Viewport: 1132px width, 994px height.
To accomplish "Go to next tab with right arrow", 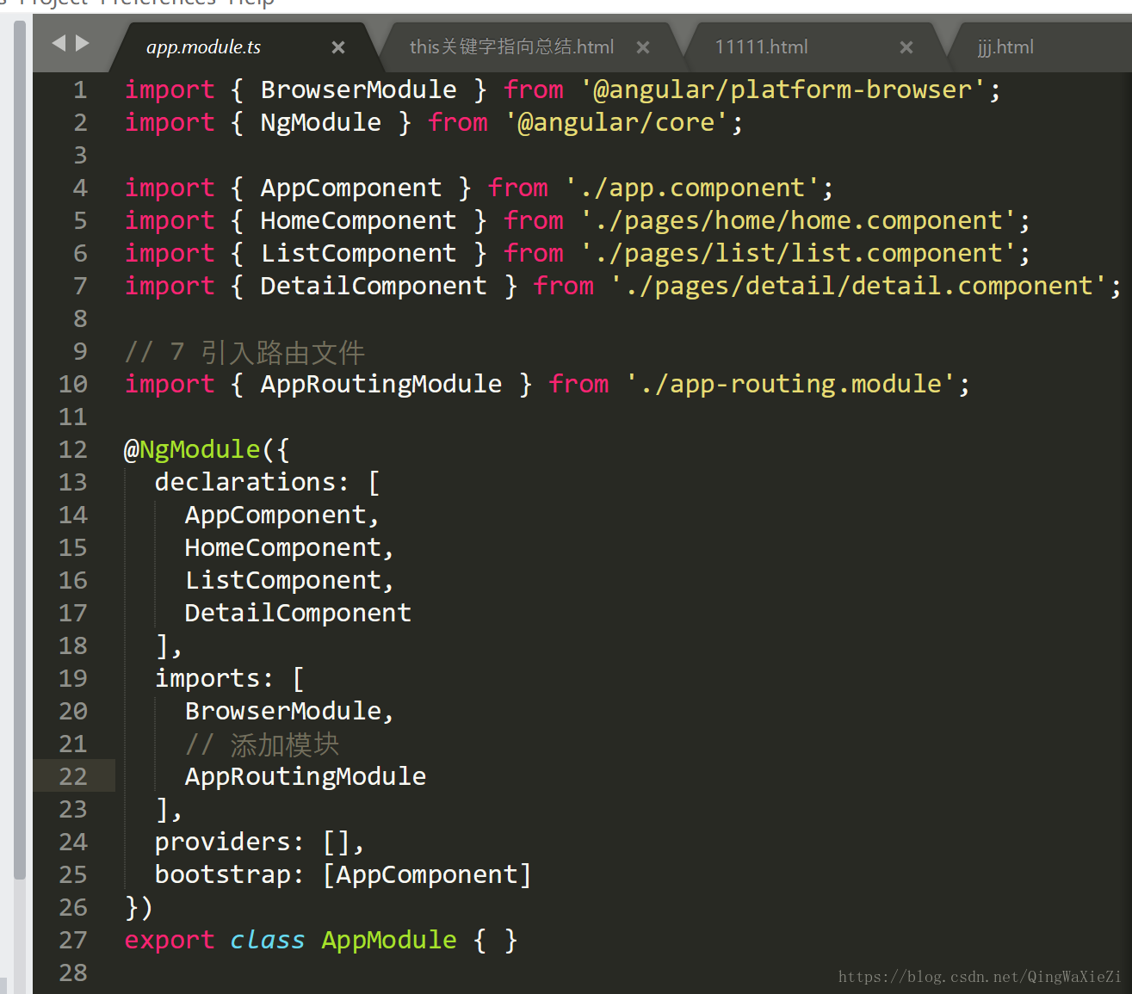I will pyautogui.click(x=83, y=42).
